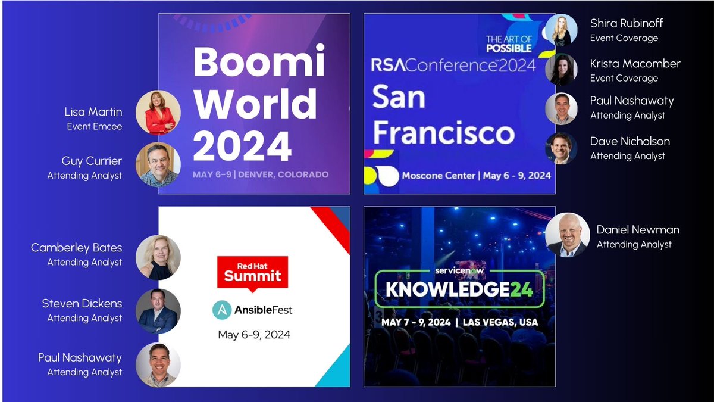This screenshot has width=714, height=402.
Task: Click "Attending Analyst" under Daniel Newman
Action: [634, 244]
